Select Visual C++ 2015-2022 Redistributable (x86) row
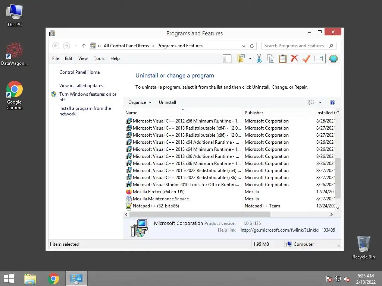382x286 pixels. [x=230, y=178]
